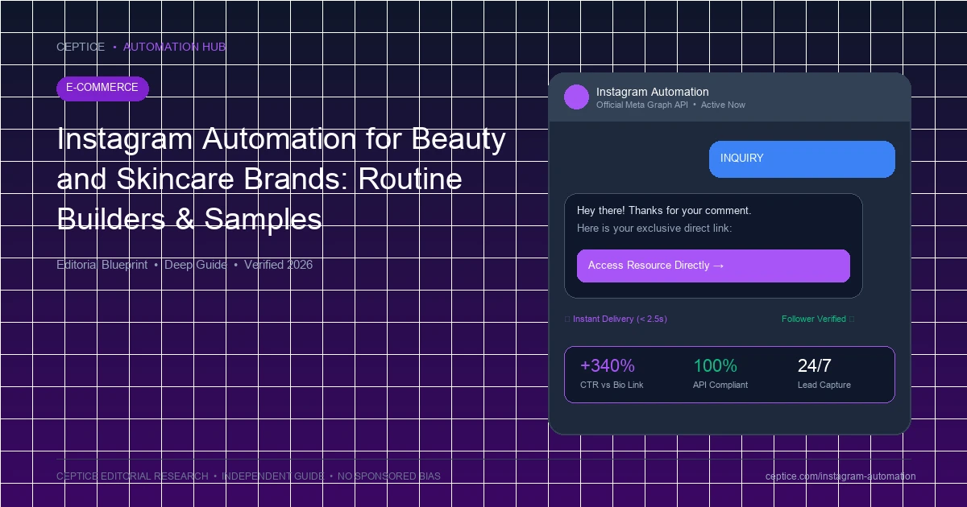The height and width of the screenshot is (507, 967).
Task: Click the Editorial Blueprint label
Action: [102, 265]
